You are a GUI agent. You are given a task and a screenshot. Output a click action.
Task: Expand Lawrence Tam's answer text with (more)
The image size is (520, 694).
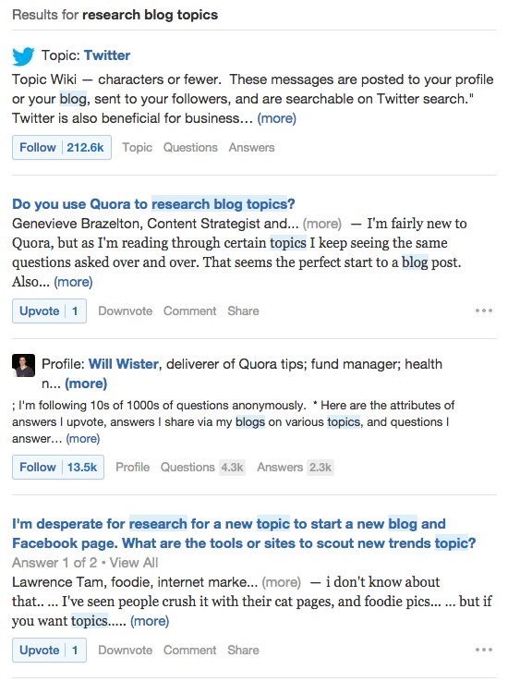[x=150, y=621]
